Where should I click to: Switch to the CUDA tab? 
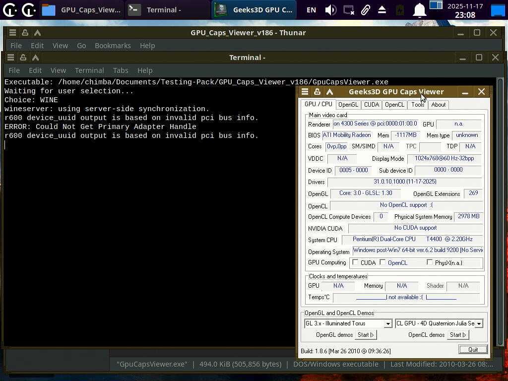coord(371,105)
